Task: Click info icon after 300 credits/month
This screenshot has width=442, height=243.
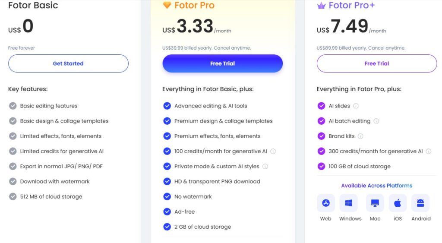Action: point(429,151)
